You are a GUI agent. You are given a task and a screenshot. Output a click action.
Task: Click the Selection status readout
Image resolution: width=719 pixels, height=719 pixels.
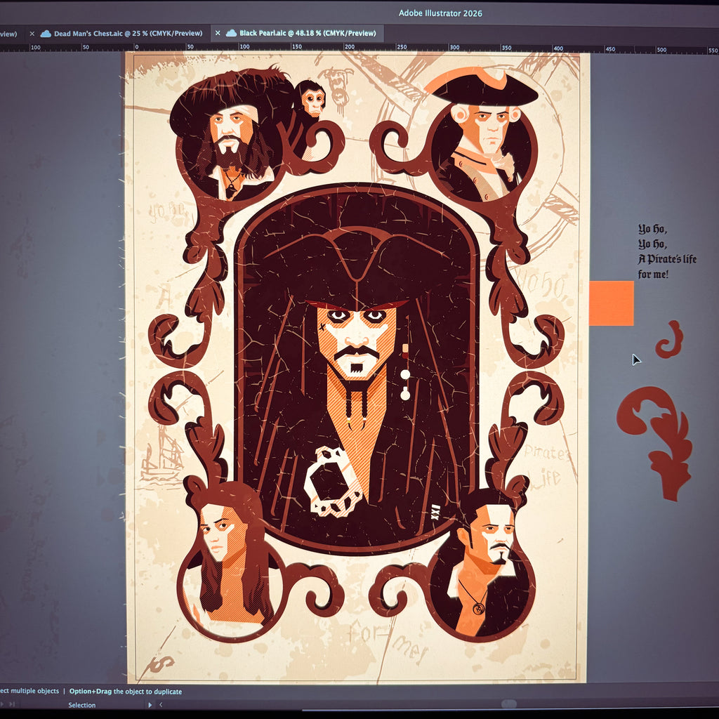point(82,705)
